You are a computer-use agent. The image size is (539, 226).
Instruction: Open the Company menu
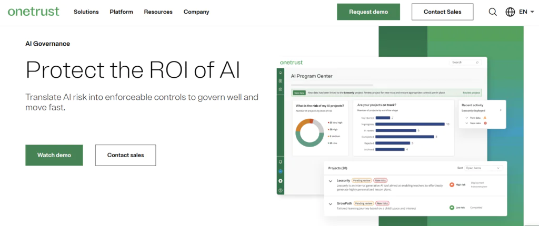pyautogui.click(x=196, y=12)
